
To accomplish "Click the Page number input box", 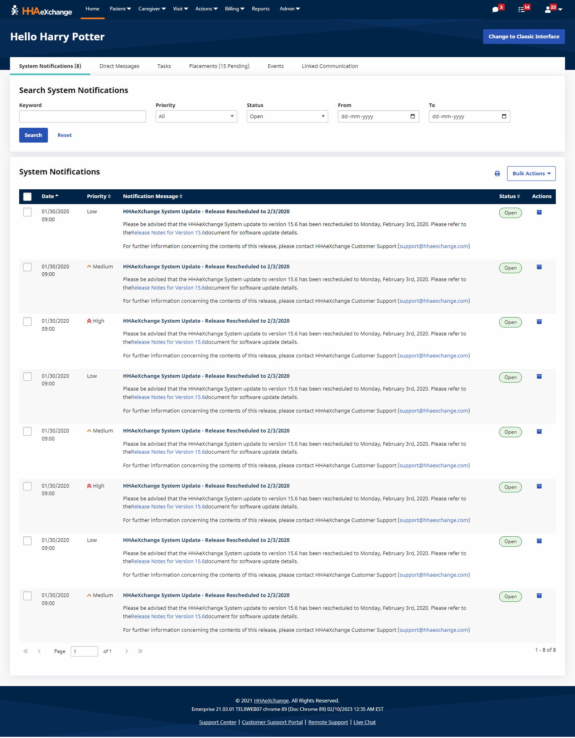I will (84, 651).
